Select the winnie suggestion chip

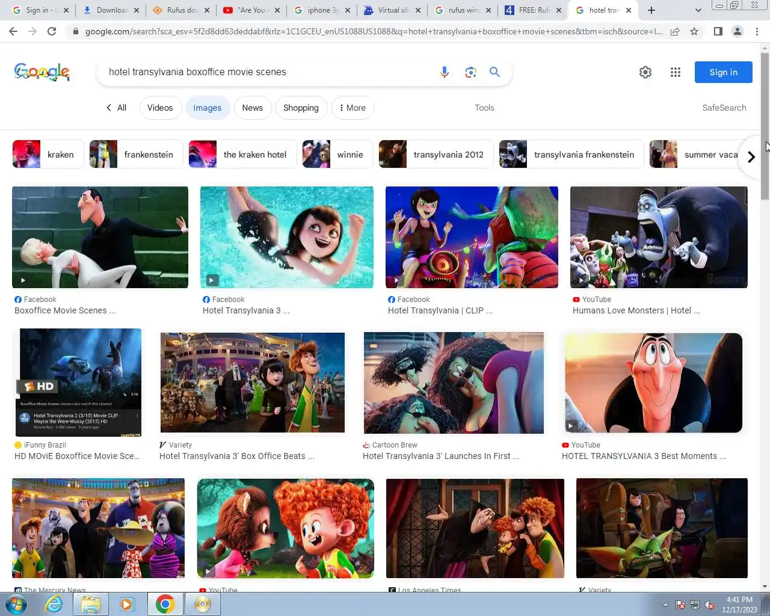337,155
